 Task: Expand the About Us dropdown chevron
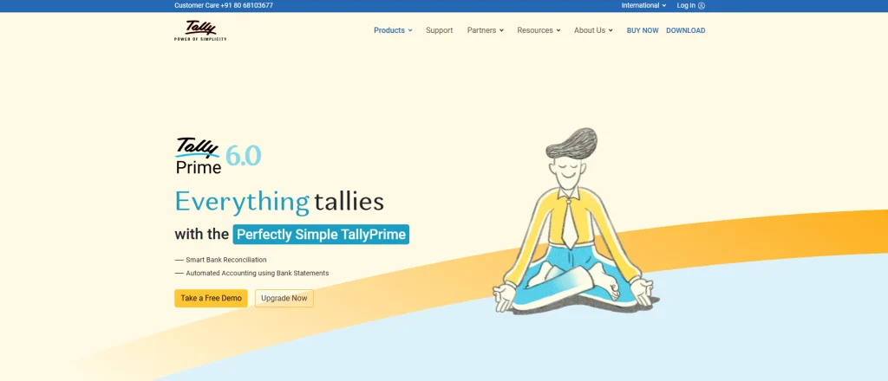pyautogui.click(x=610, y=30)
